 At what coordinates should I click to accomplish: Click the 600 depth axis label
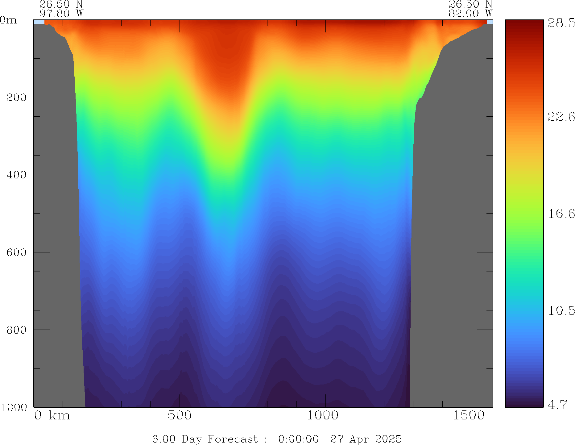(16, 252)
